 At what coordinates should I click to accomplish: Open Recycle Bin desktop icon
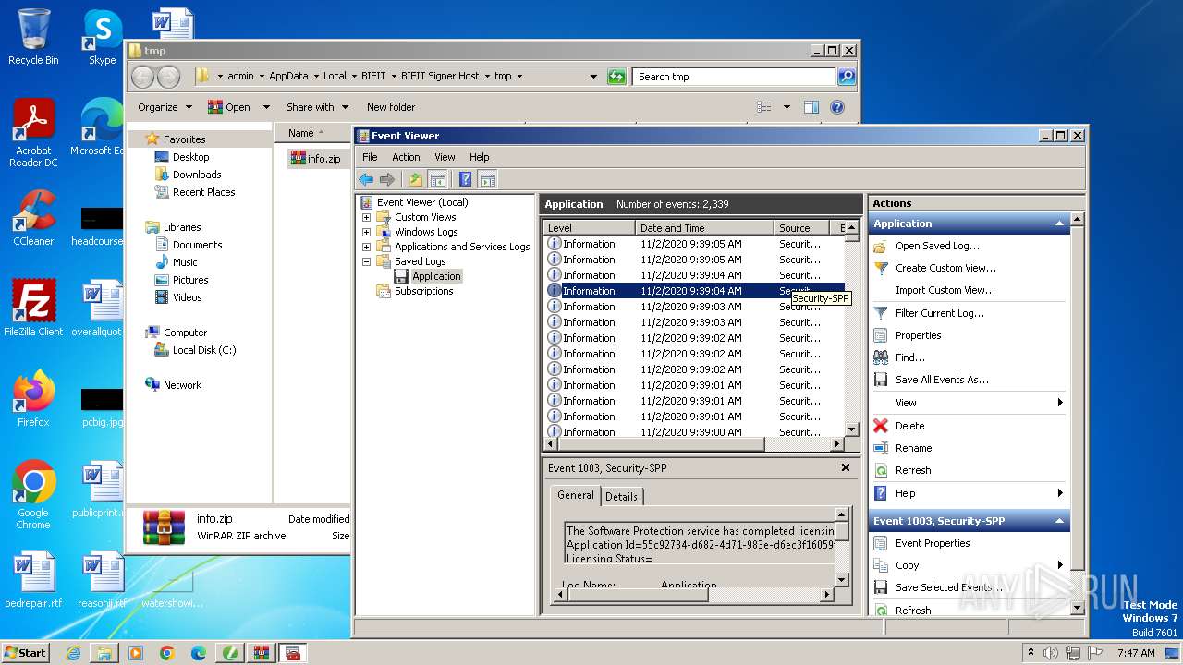(33, 37)
